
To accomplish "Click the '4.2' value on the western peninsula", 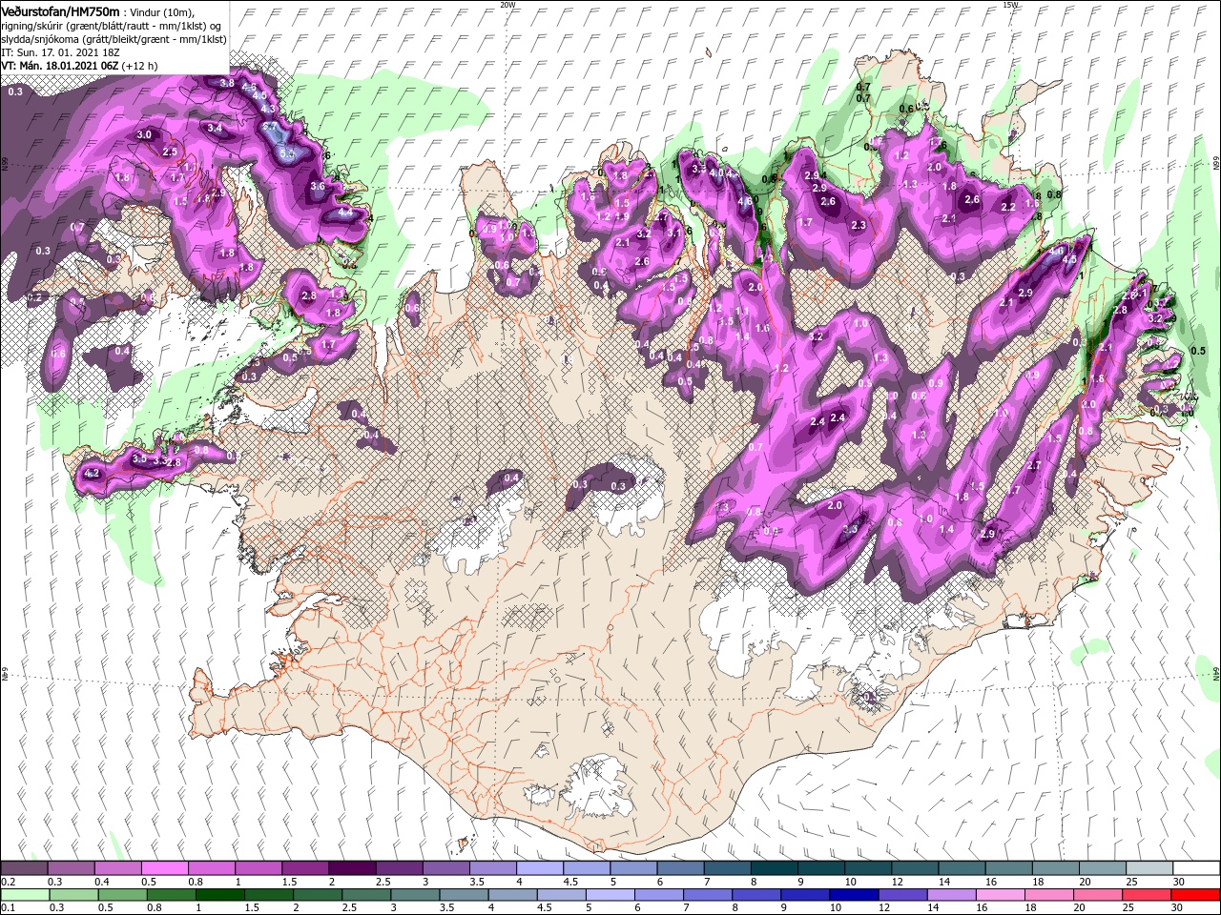I will tap(93, 473).
